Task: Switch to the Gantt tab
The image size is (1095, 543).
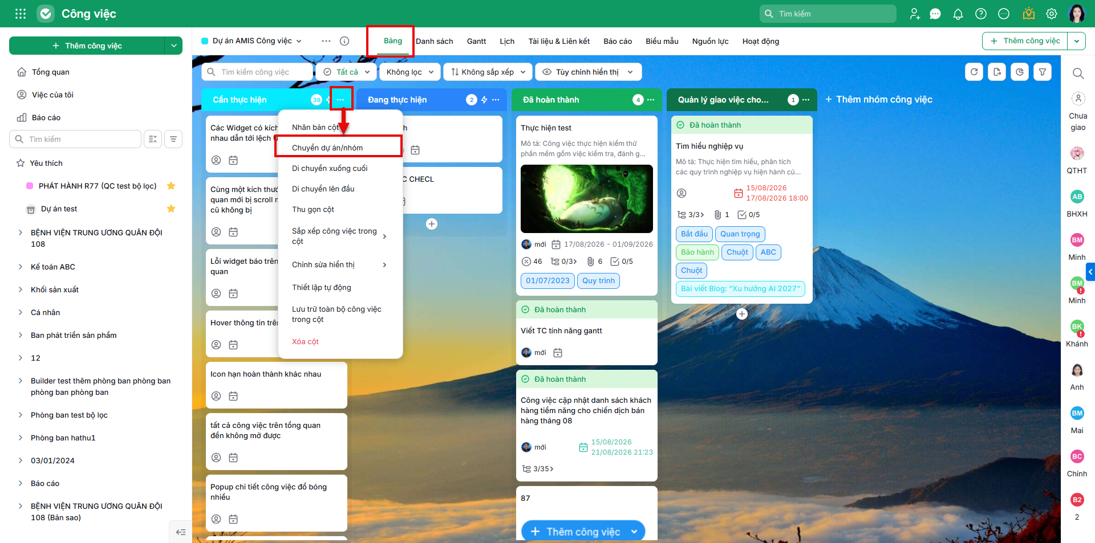Action: tap(476, 41)
